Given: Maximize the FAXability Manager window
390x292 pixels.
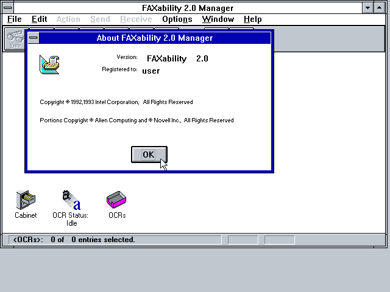Looking at the screenshot, I should pos(379,8).
